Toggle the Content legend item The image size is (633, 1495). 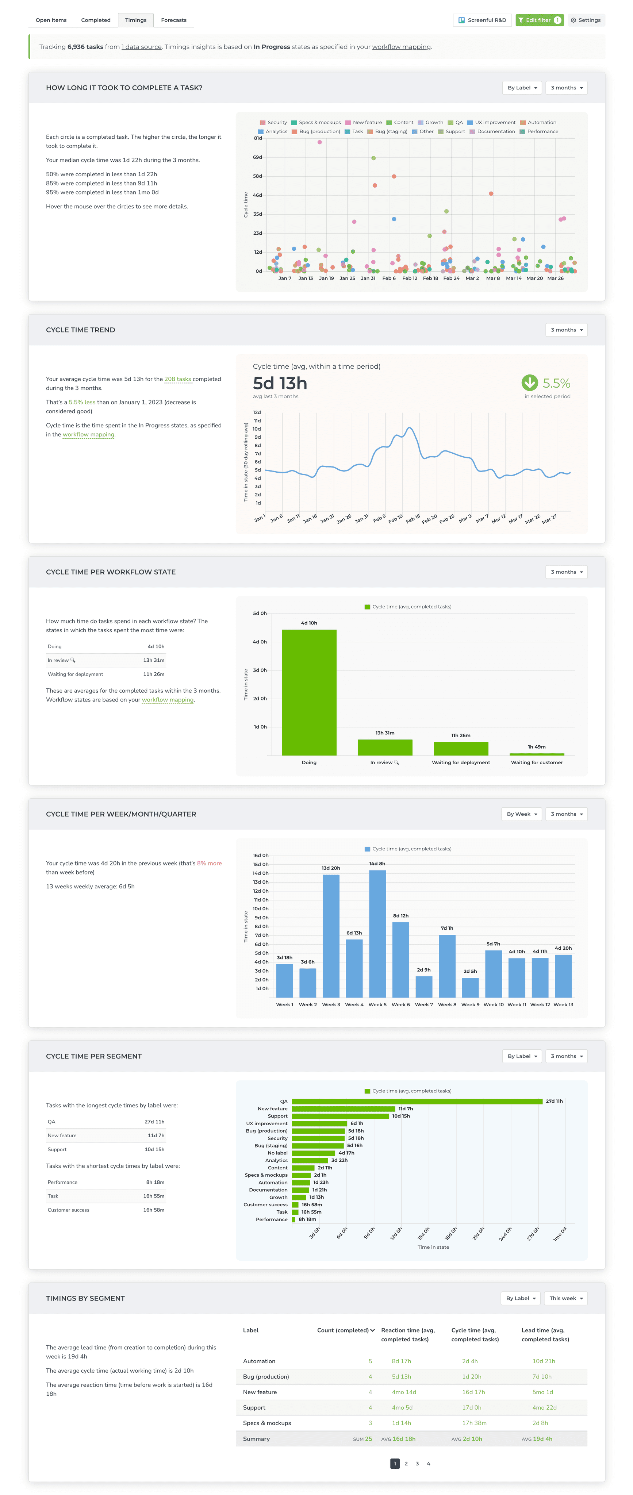click(x=400, y=123)
